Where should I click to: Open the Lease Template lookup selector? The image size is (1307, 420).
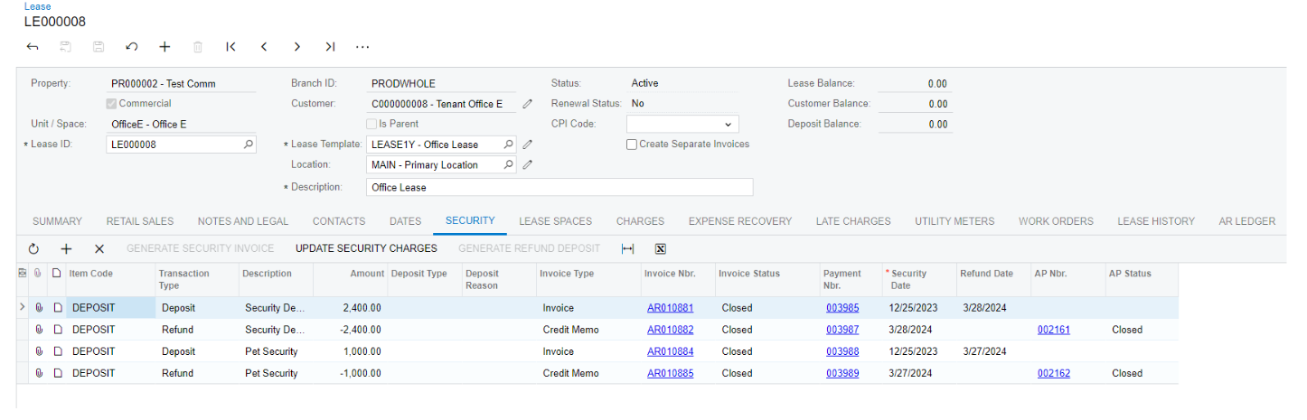coord(508,145)
